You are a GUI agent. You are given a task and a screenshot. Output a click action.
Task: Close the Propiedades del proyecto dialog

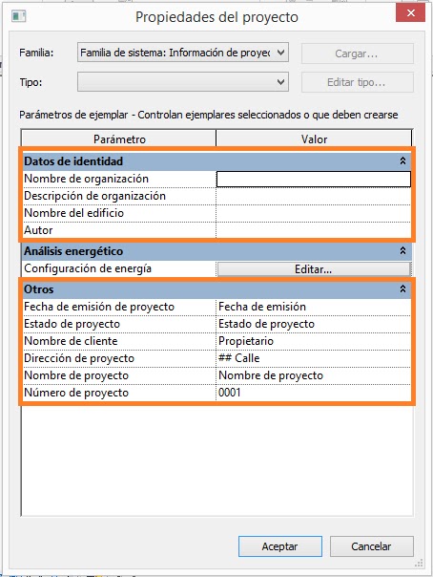[x=411, y=13]
